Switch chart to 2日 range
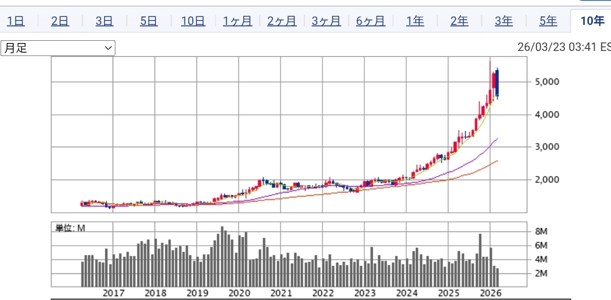611x300 pixels. click(60, 22)
